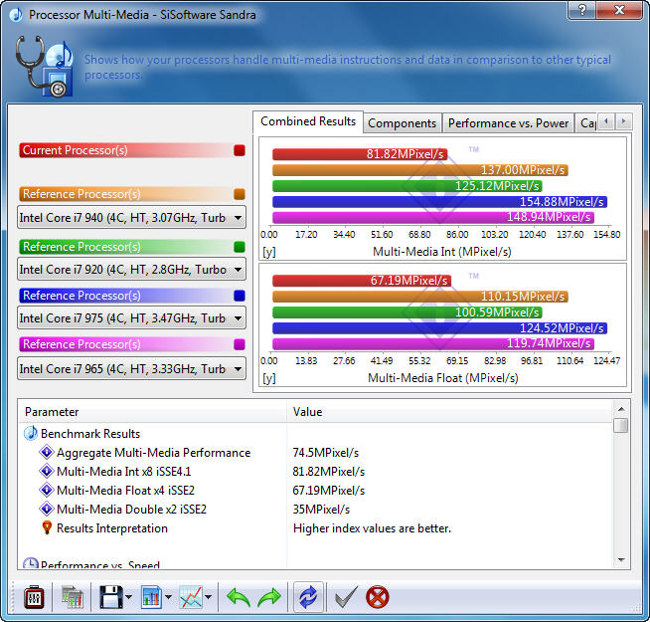Click the results list scroll up arrow
Screen dimensions: 650x622
coord(621,409)
